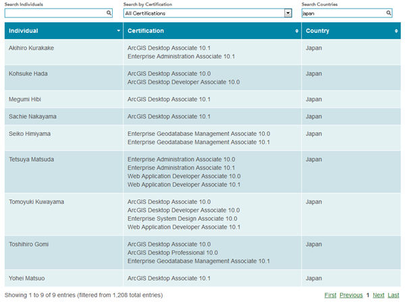405x303 pixels.
Task: Click Kohsuke Hada's ArcGIS Desktop Developer Associate 10.0
Action: click(x=184, y=82)
